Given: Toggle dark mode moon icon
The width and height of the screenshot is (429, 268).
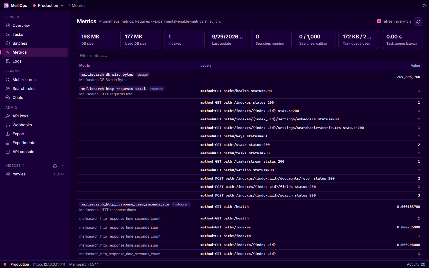Looking at the screenshot, I should click(x=425, y=6).
